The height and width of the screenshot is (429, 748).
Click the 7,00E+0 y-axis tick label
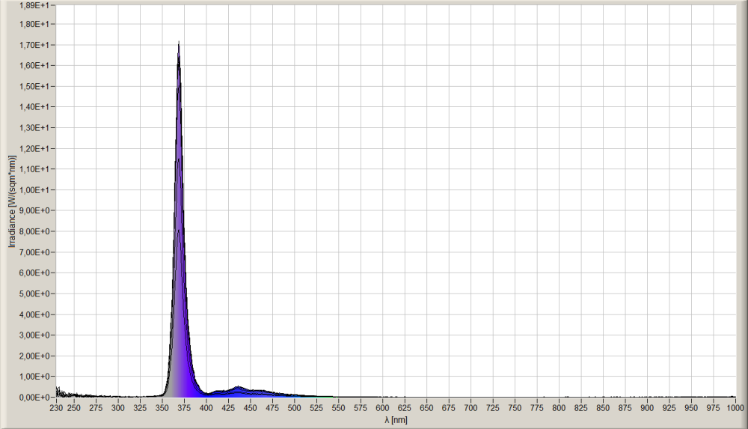[x=34, y=252]
